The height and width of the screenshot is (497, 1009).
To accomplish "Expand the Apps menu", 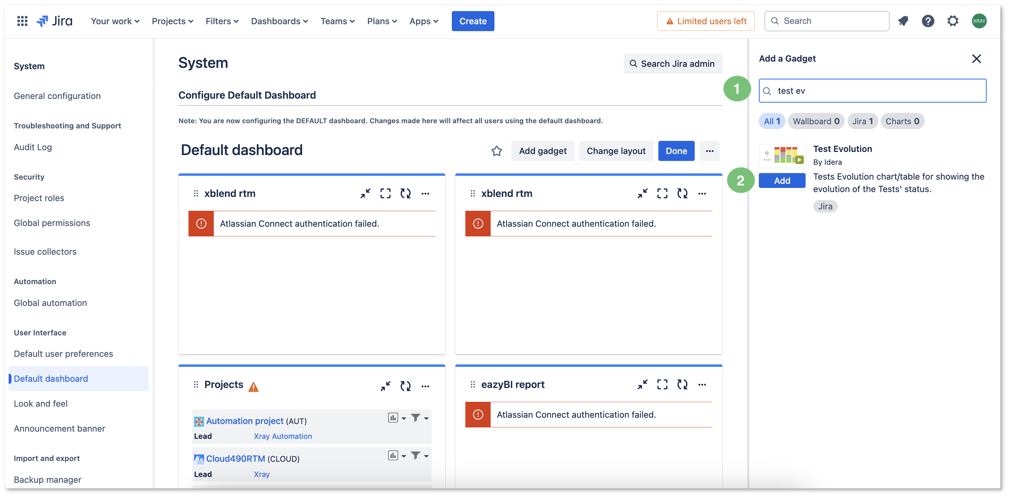I will pos(424,21).
